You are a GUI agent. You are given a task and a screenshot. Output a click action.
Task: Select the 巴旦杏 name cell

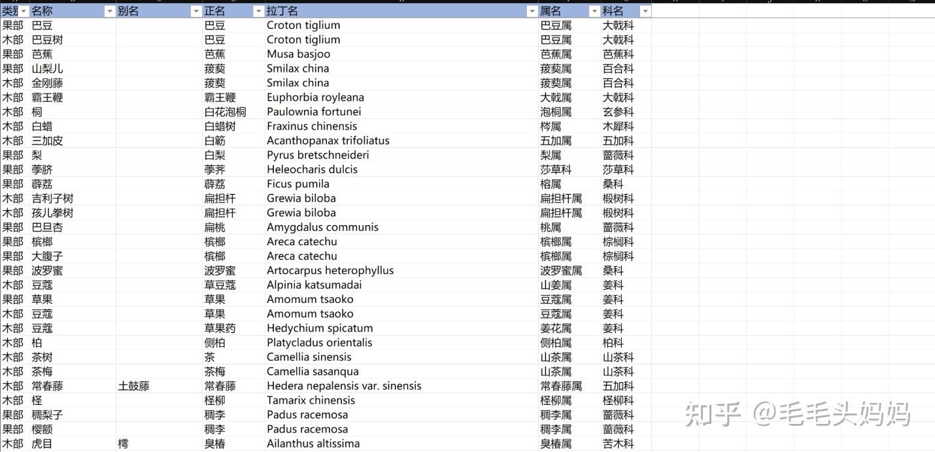pos(73,227)
